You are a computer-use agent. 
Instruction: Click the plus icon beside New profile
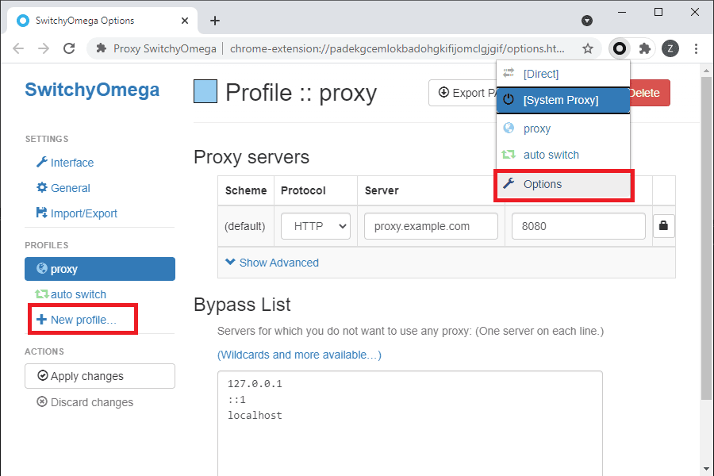point(41,319)
